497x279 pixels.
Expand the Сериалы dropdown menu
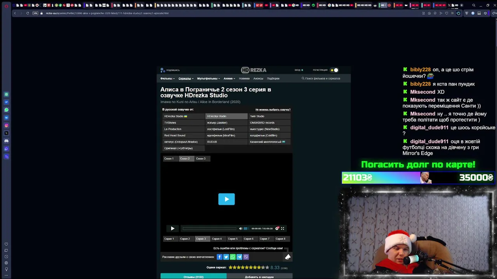186,79
